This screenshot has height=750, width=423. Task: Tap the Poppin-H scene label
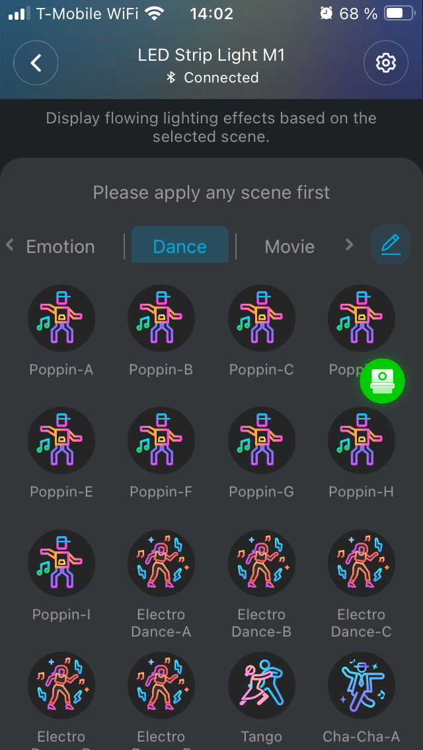tap(362, 492)
